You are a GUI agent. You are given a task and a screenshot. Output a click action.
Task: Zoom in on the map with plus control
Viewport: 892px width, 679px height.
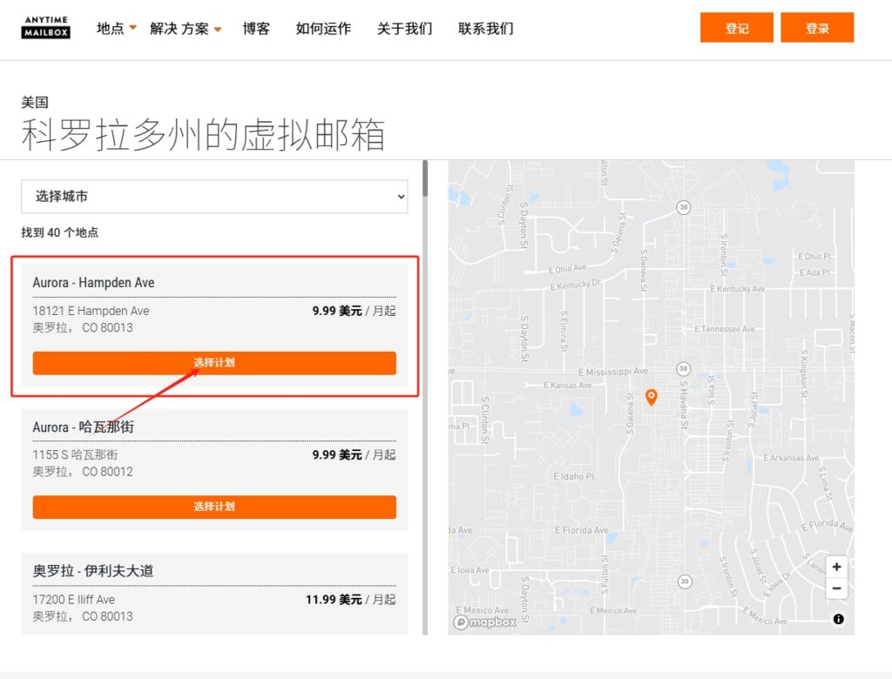(x=836, y=567)
